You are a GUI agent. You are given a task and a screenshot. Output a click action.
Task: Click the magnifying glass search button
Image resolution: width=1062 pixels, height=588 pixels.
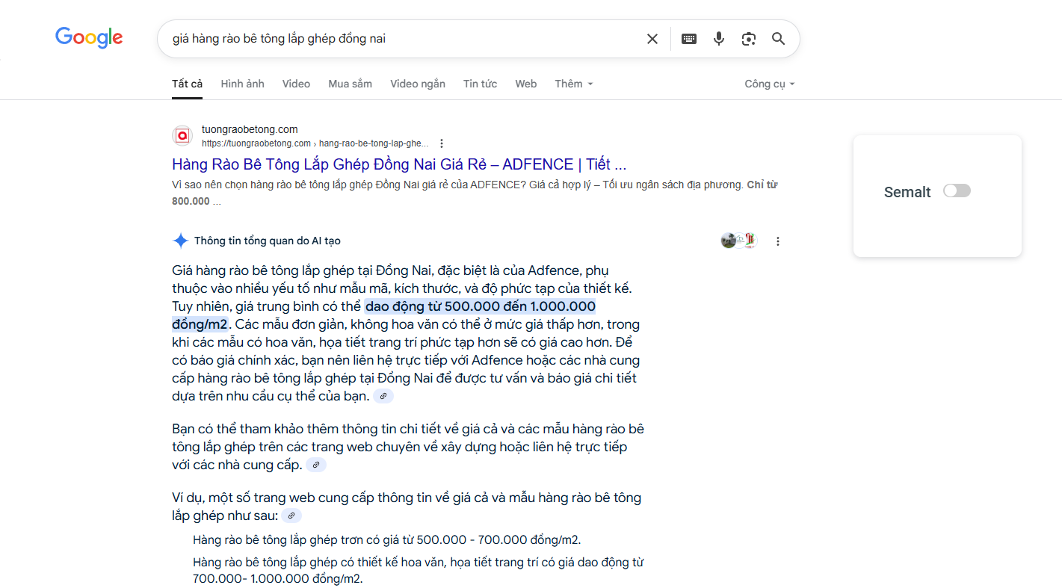779,39
